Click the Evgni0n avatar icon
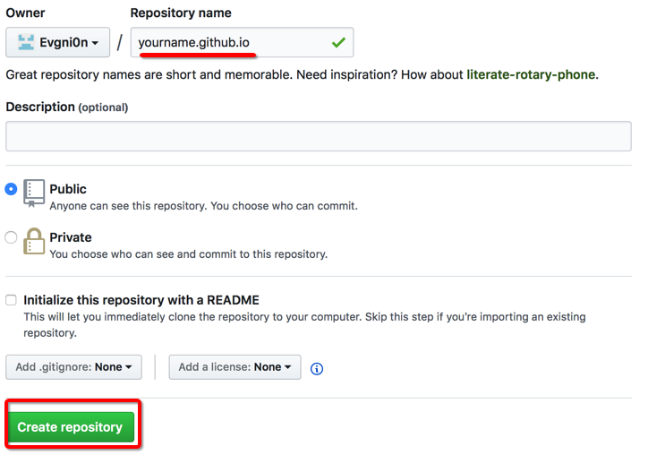Viewport: 648px width, 455px height. tap(26, 42)
